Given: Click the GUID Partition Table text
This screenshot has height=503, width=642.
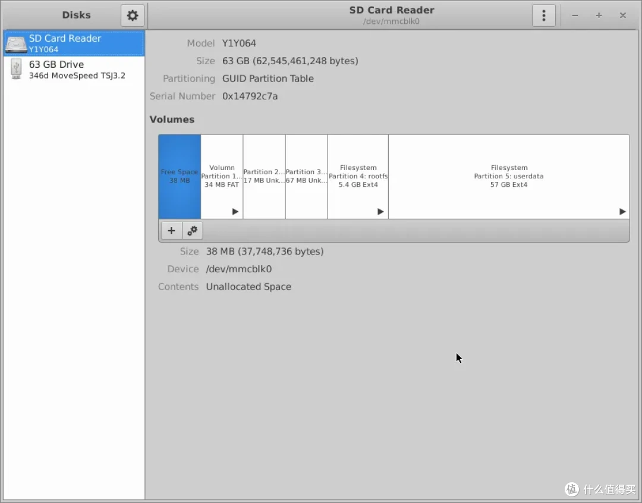Looking at the screenshot, I should coord(267,78).
